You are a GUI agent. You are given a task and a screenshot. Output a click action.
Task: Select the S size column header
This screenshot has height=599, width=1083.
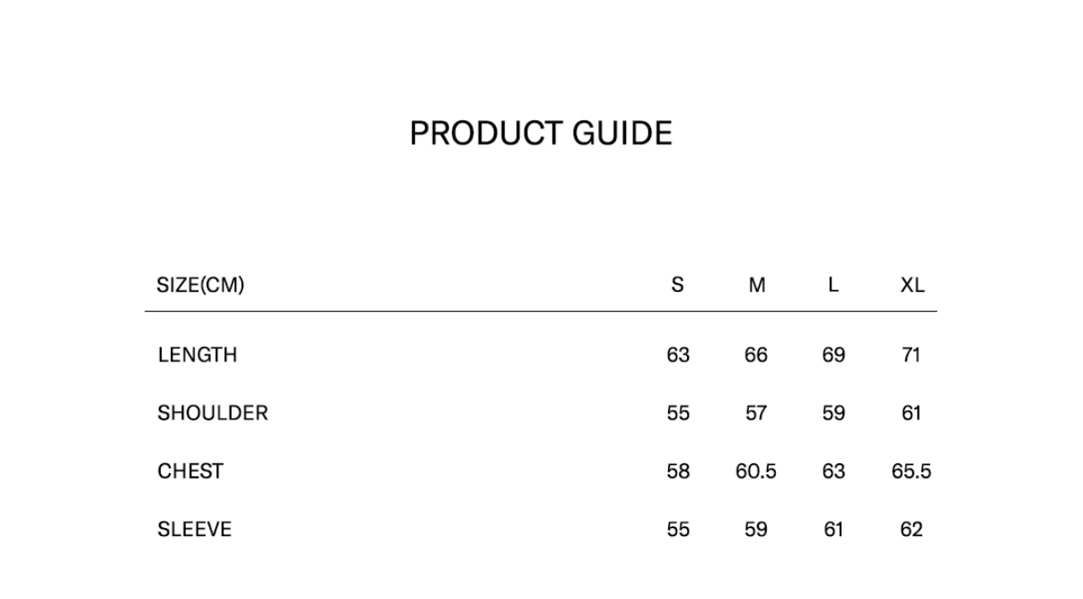coord(677,286)
